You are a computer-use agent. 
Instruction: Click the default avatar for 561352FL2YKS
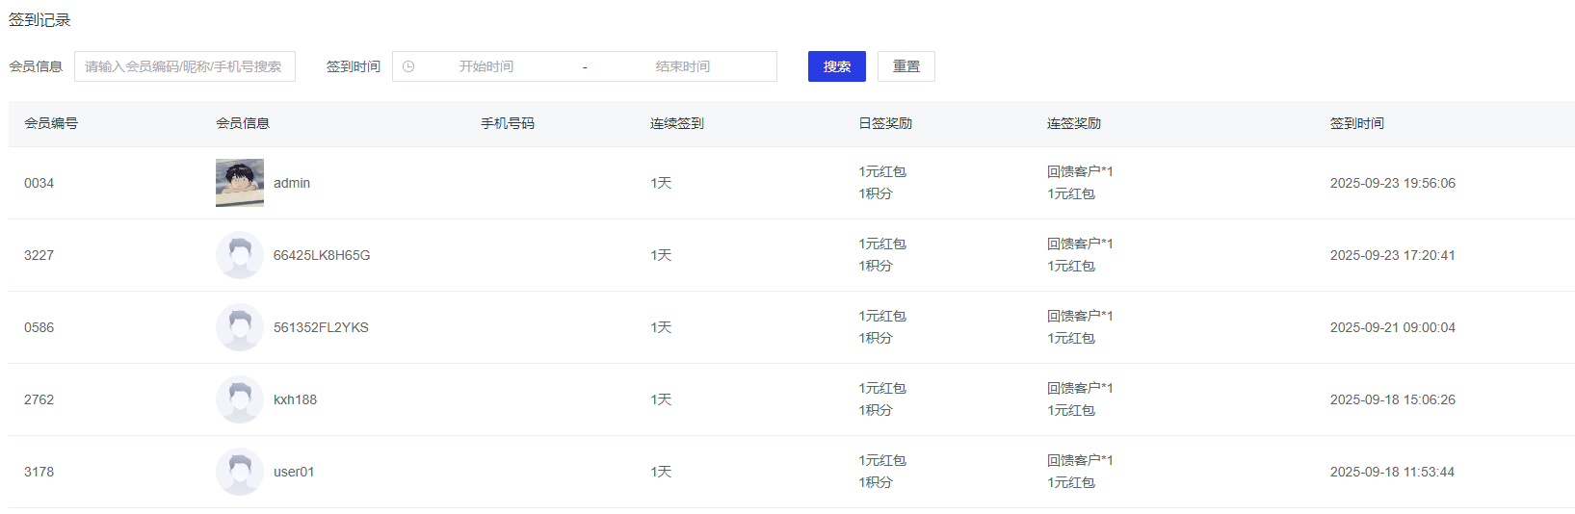click(240, 327)
